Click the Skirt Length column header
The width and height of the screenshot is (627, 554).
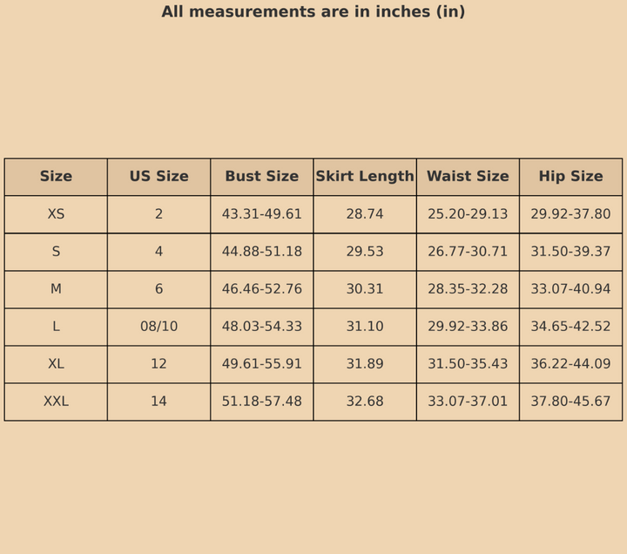pyautogui.click(x=365, y=177)
